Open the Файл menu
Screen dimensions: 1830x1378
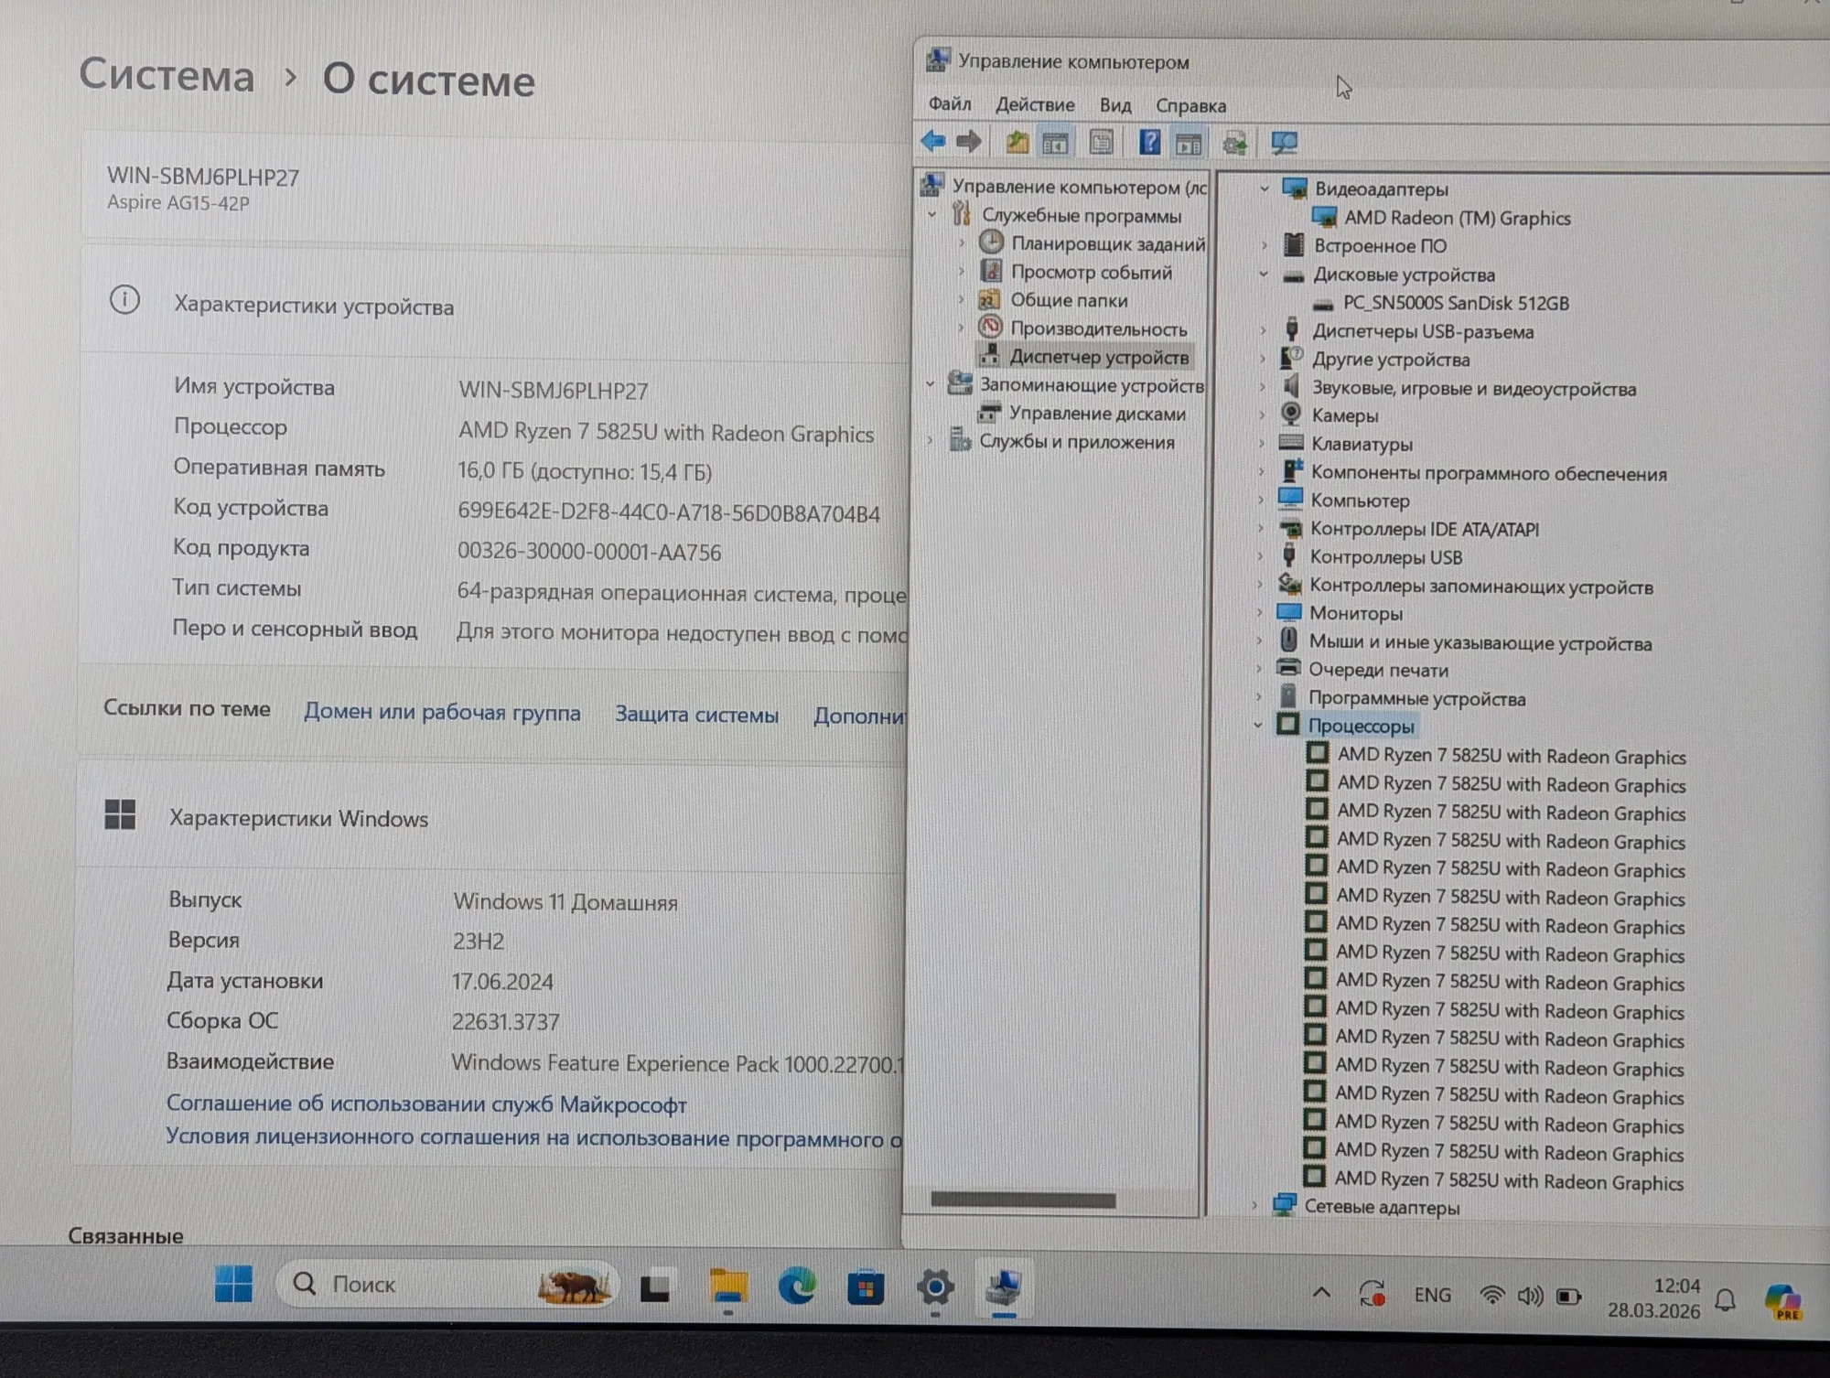[x=950, y=104]
